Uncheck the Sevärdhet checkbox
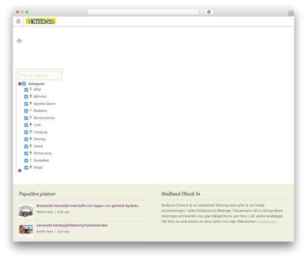Viewport: 307px width, 260px height. tap(26, 160)
